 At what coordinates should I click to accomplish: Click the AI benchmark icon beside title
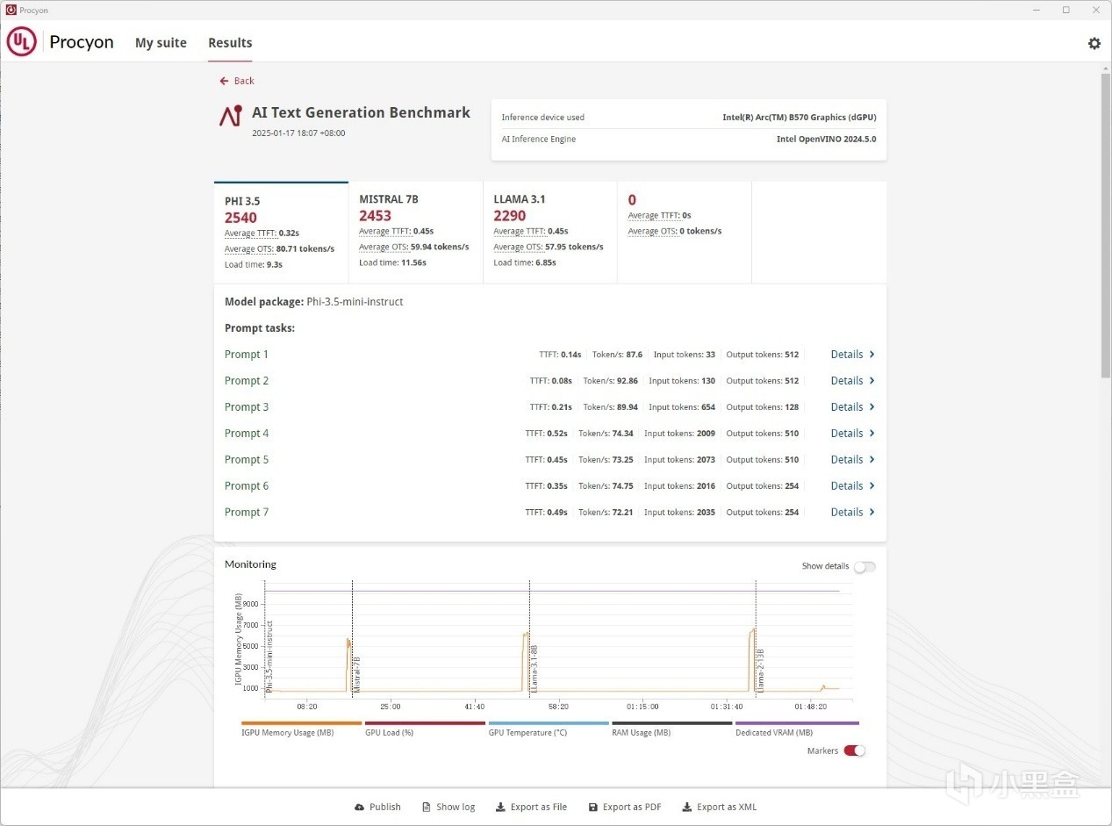(x=231, y=116)
